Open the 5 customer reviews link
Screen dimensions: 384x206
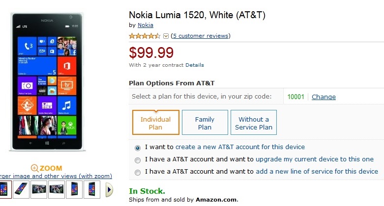pyautogui.click(x=200, y=36)
